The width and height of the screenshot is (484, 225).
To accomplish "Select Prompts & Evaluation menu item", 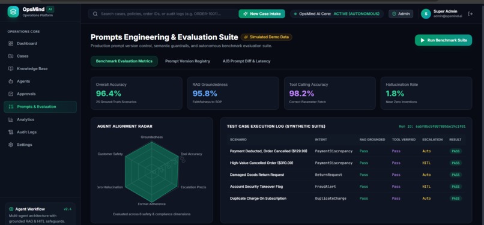I will (40, 107).
